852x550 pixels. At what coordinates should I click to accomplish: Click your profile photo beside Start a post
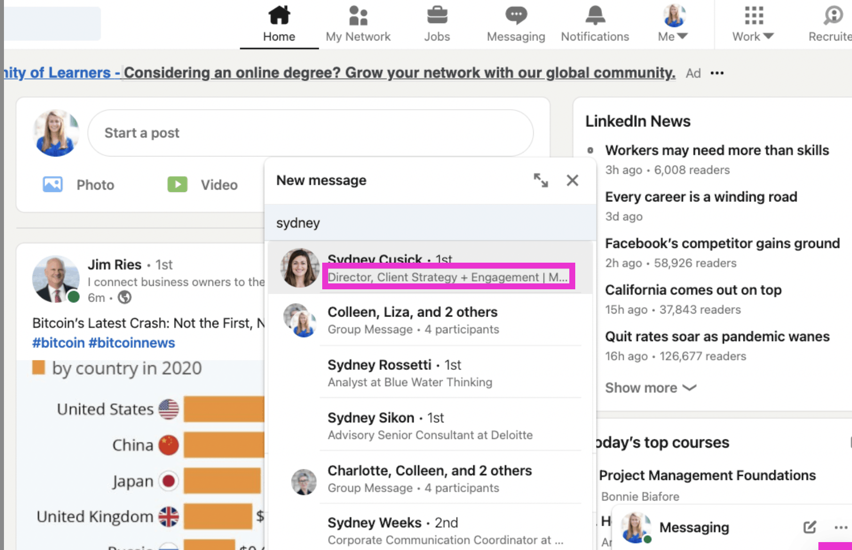tap(56, 133)
